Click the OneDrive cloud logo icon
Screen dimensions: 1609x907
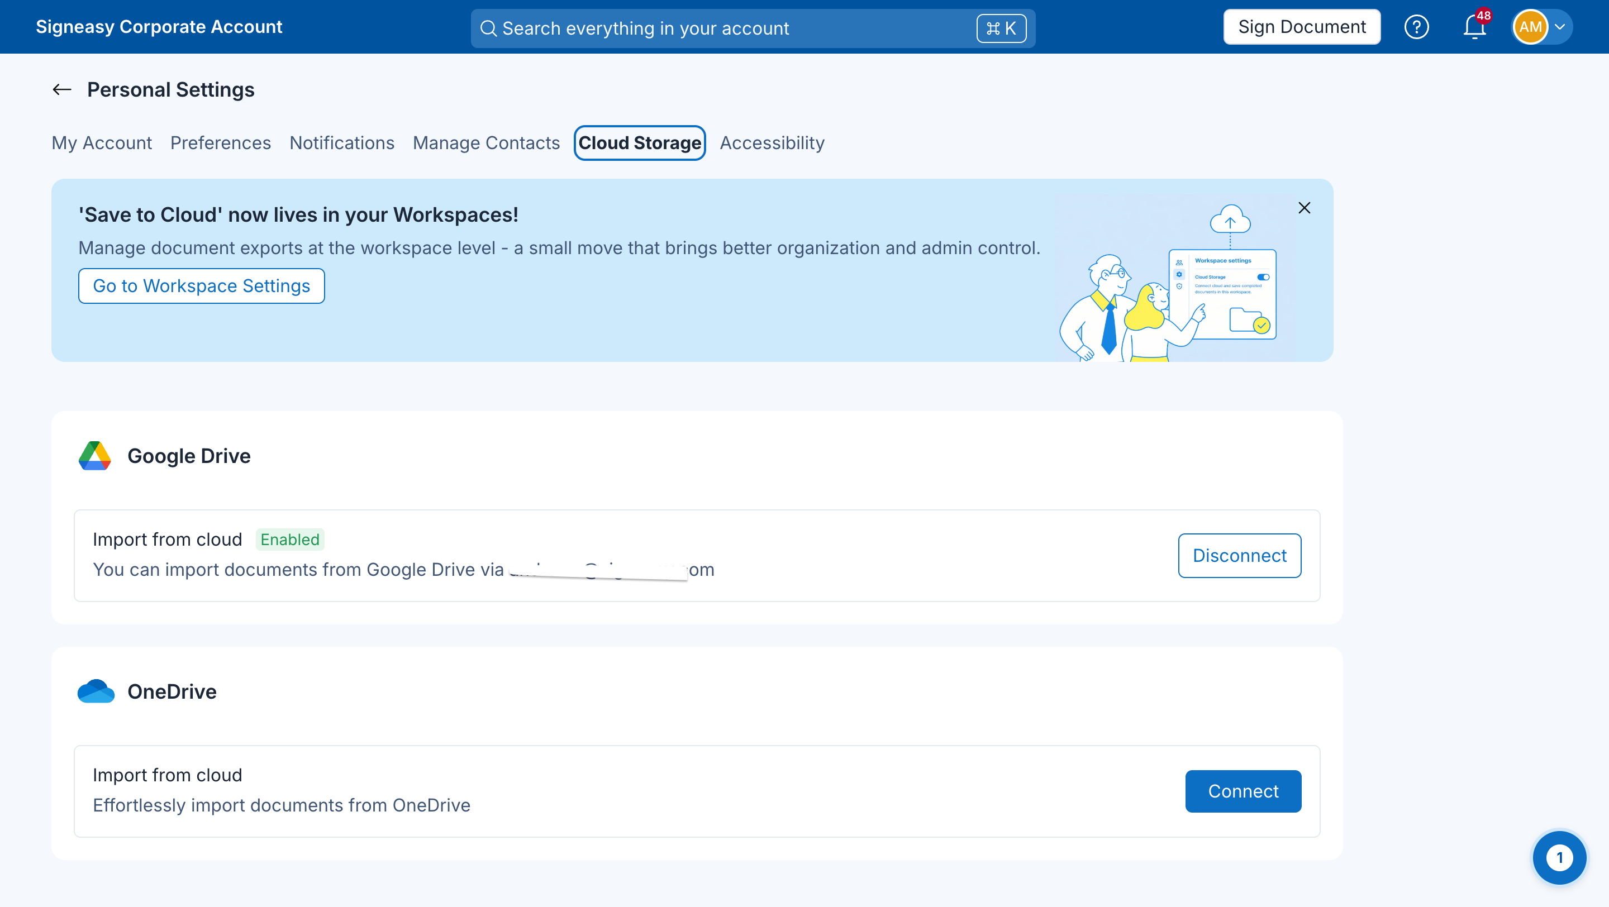(x=96, y=691)
